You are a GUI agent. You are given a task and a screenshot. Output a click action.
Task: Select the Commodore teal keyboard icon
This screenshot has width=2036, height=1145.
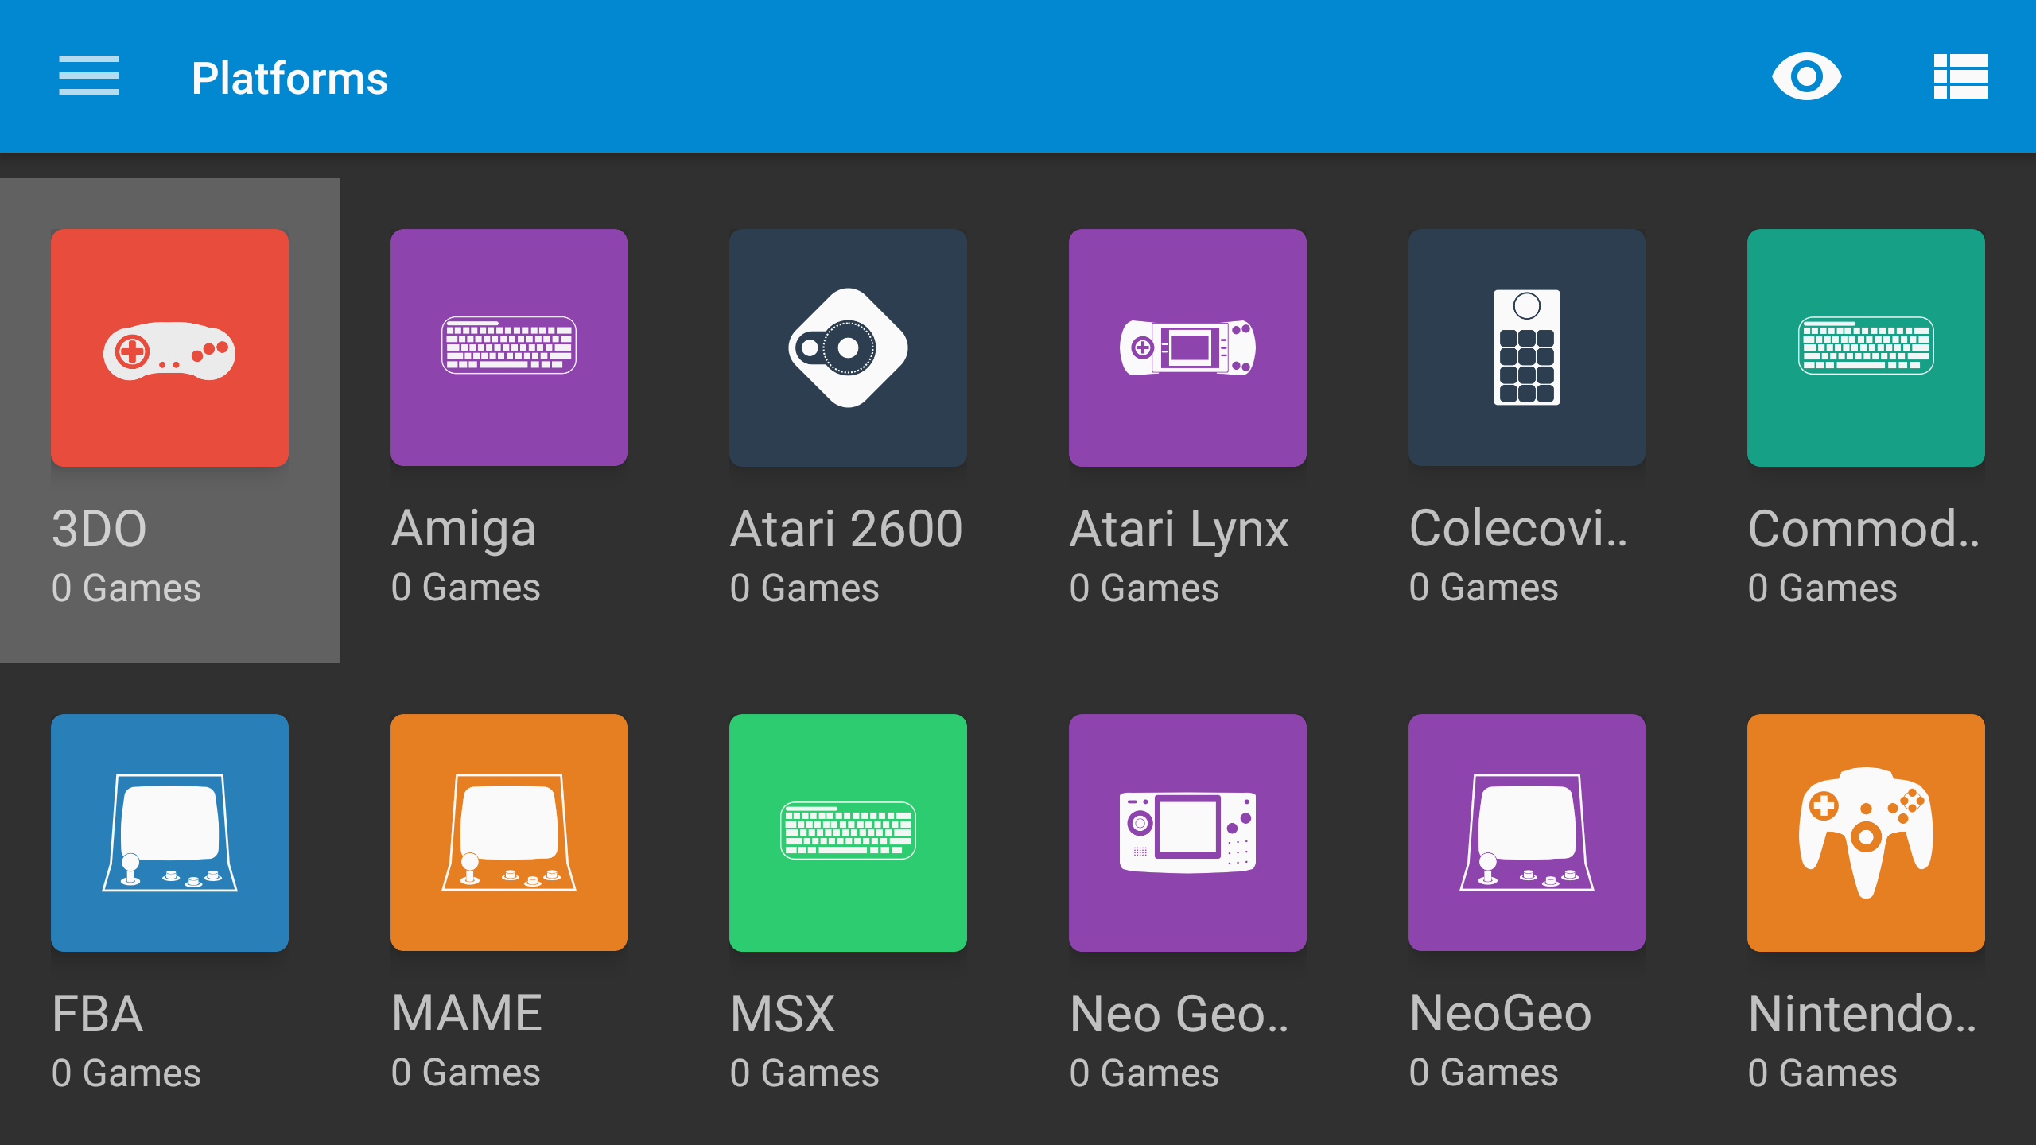click(1866, 347)
